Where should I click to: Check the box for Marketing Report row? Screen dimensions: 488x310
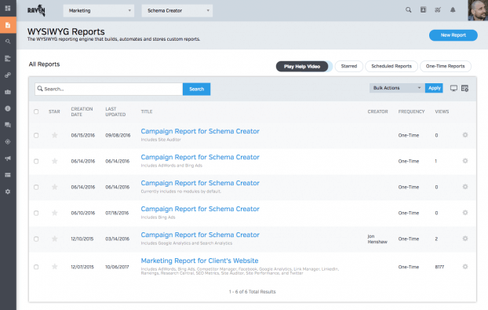click(36, 267)
